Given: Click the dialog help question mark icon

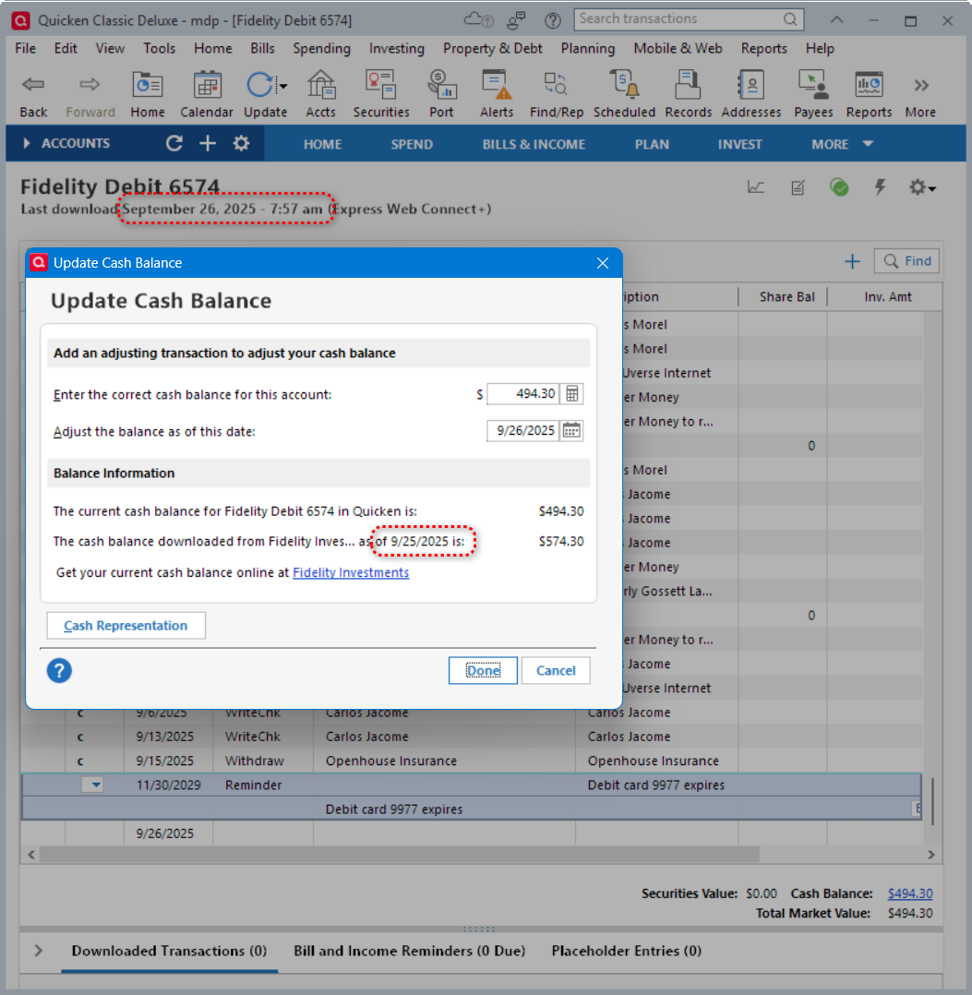Looking at the screenshot, I should pyautogui.click(x=59, y=670).
